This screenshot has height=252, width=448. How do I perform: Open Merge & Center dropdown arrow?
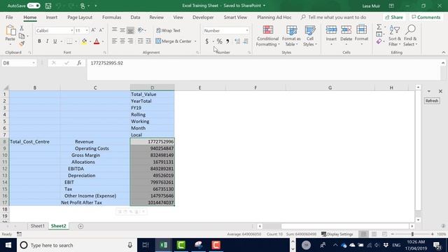tap(195, 41)
